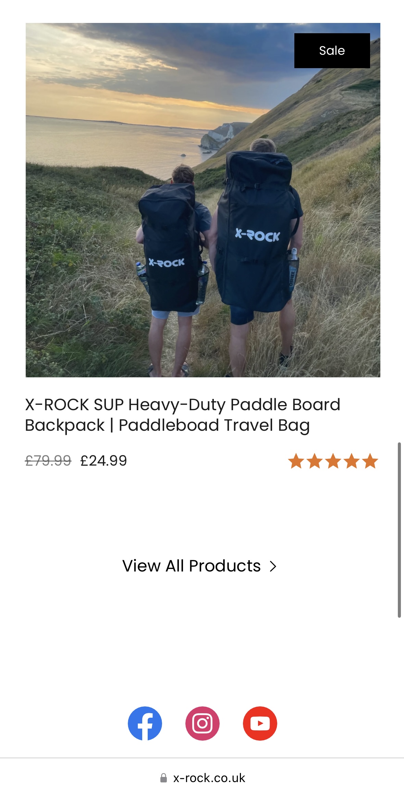The image size is (404, 792).
Task: Tap the X-ROCK logo on the right backpack
Action: [257, 235]
